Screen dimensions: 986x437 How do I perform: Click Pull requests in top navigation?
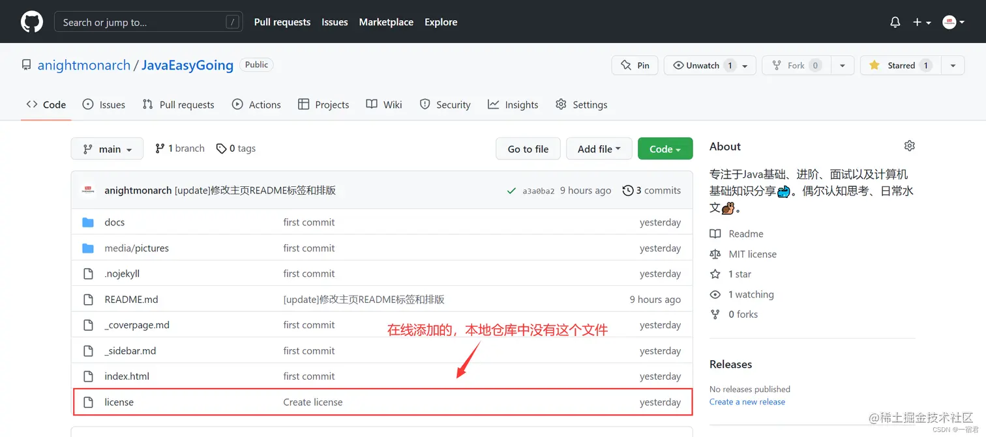[x=282, y=21]
